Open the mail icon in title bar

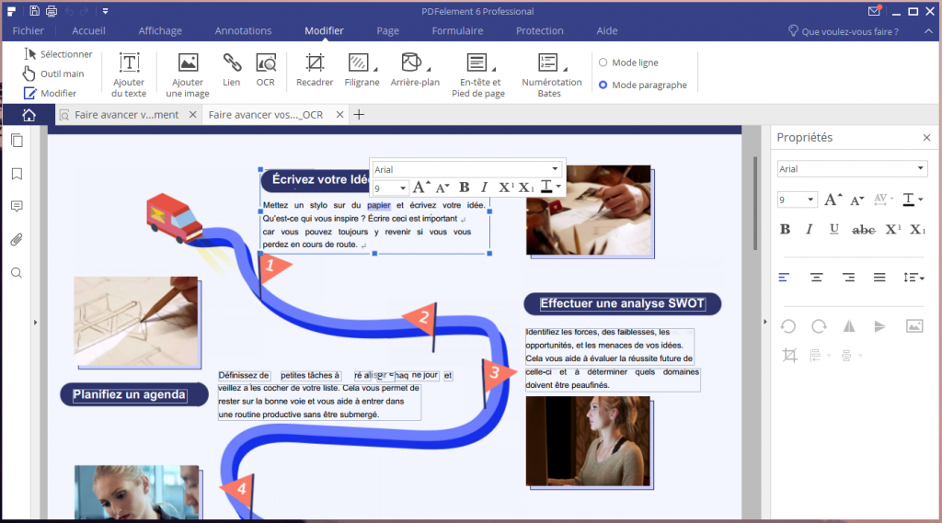tap(875, 11)
